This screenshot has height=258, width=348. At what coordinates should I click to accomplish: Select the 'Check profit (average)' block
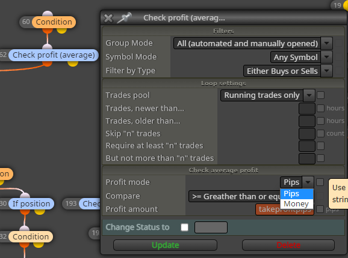(x=54, y=55)
